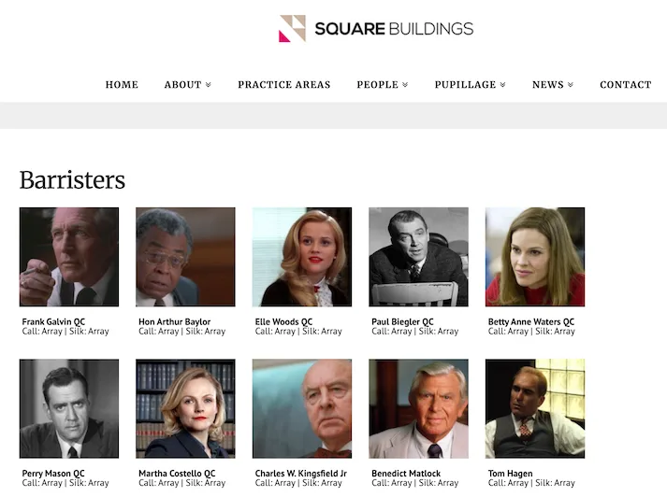Select Paul Biegler QC's black-and-white photo

[418, 257]
